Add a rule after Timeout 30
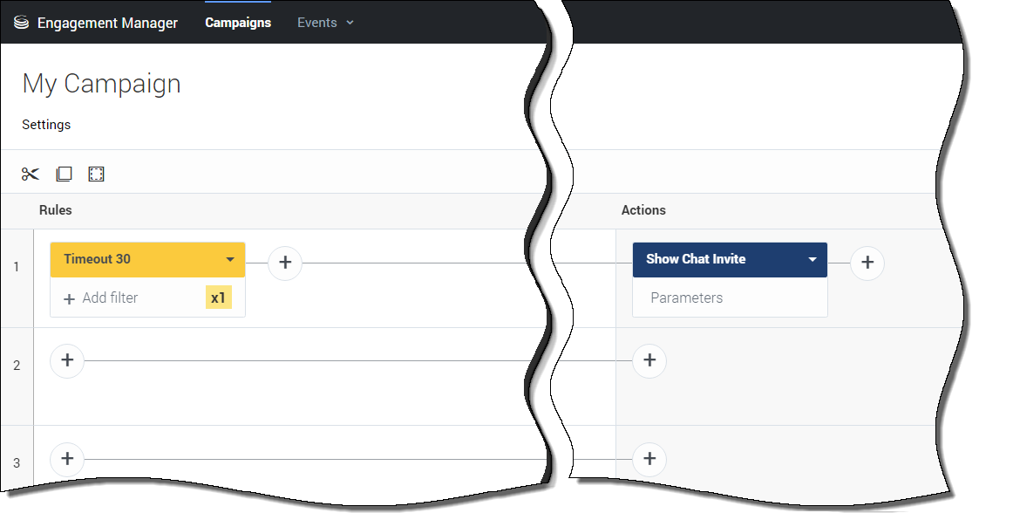Screen dimensions: 1013x520 coord(285,263)
